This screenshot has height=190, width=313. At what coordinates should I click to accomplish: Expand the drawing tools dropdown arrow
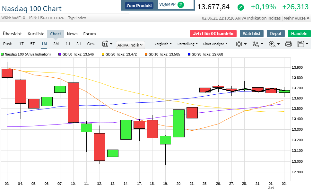tap(262, 44)
